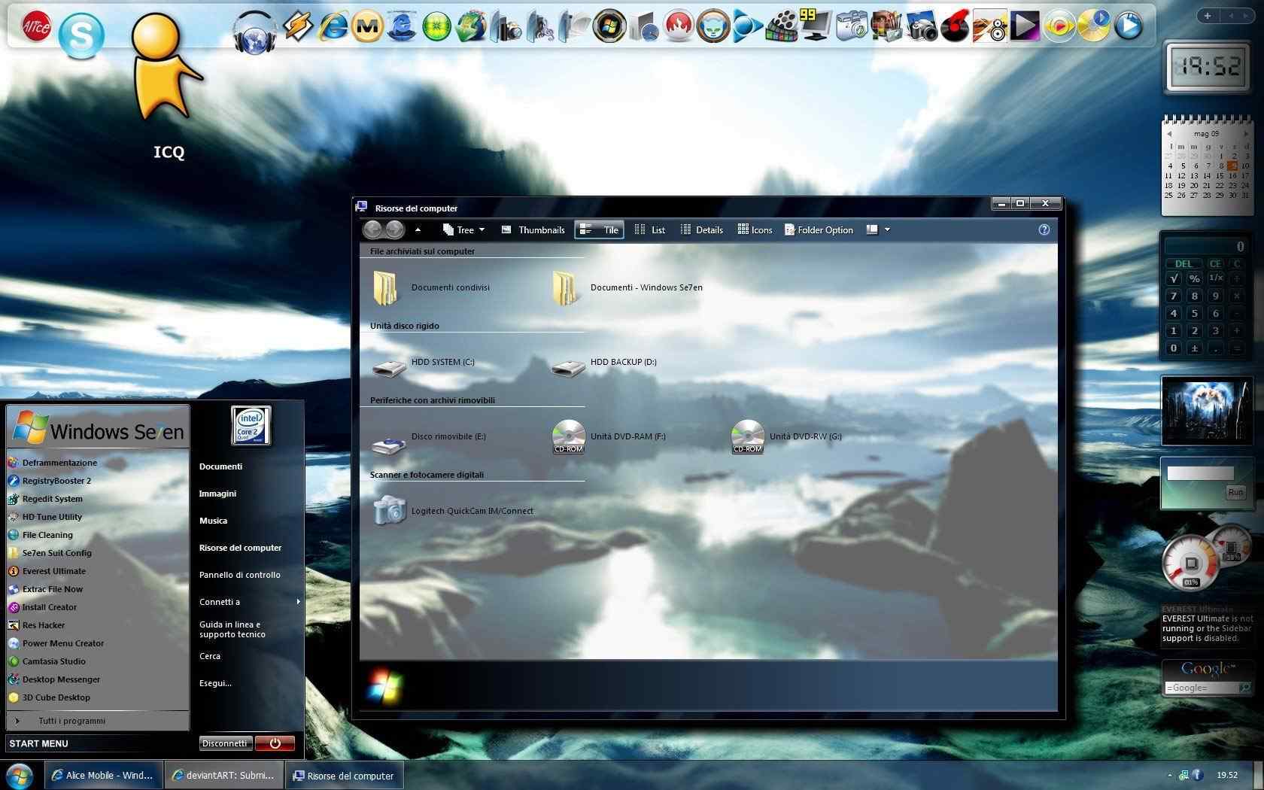Click Run button in the sidebar gadget
Screen dimensions: 1264x790
1235,492
